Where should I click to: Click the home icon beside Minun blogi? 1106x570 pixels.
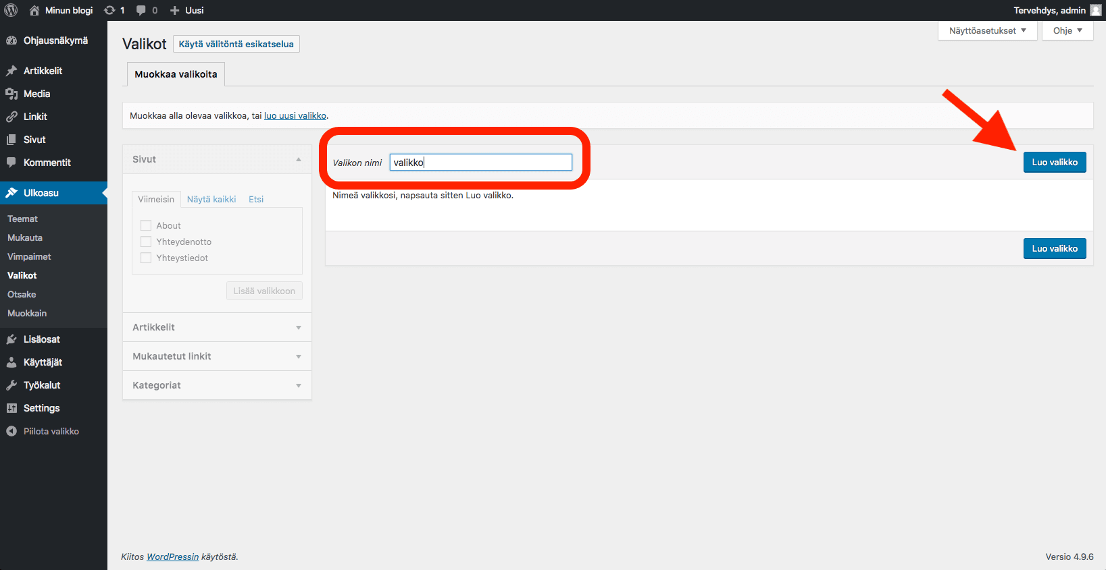click(34, 10)
